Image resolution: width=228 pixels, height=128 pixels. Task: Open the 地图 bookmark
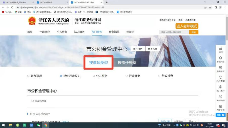(18, 12)
